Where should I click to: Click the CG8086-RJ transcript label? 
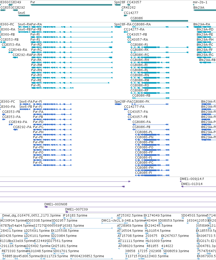point(139,45)
